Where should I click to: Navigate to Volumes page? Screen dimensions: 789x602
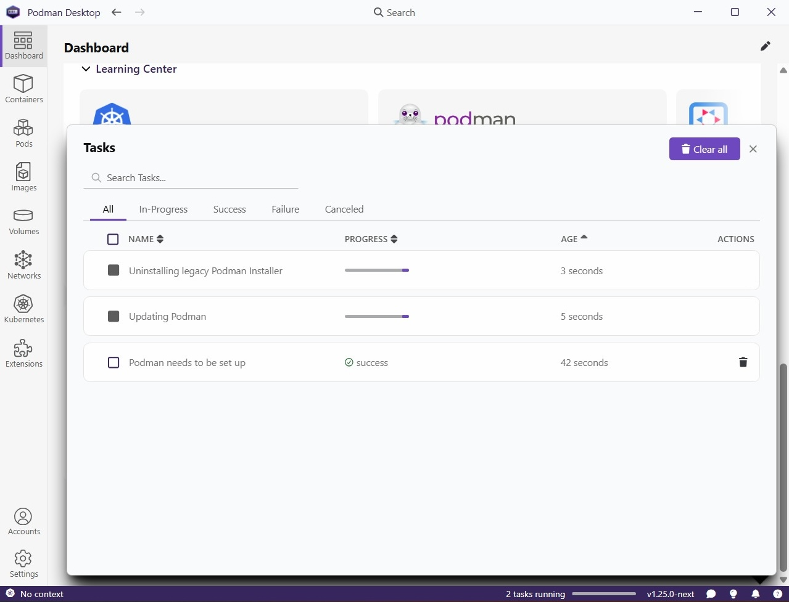(23, 222)
